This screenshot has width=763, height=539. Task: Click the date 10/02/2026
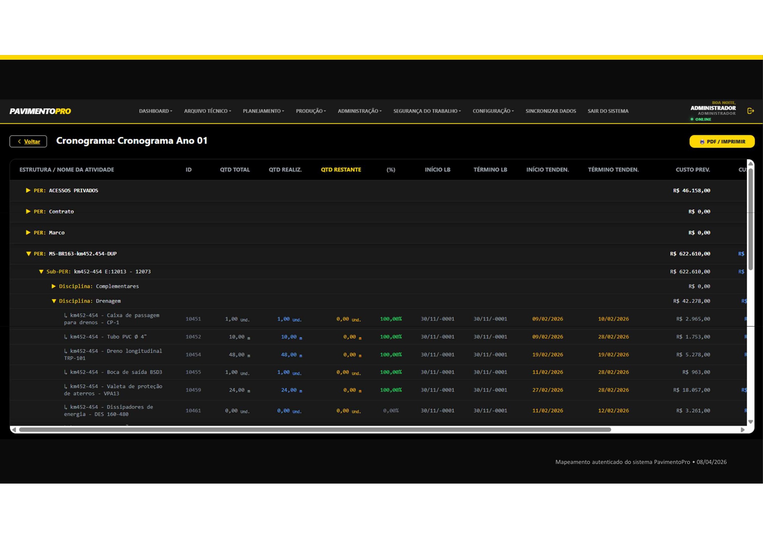613,319
